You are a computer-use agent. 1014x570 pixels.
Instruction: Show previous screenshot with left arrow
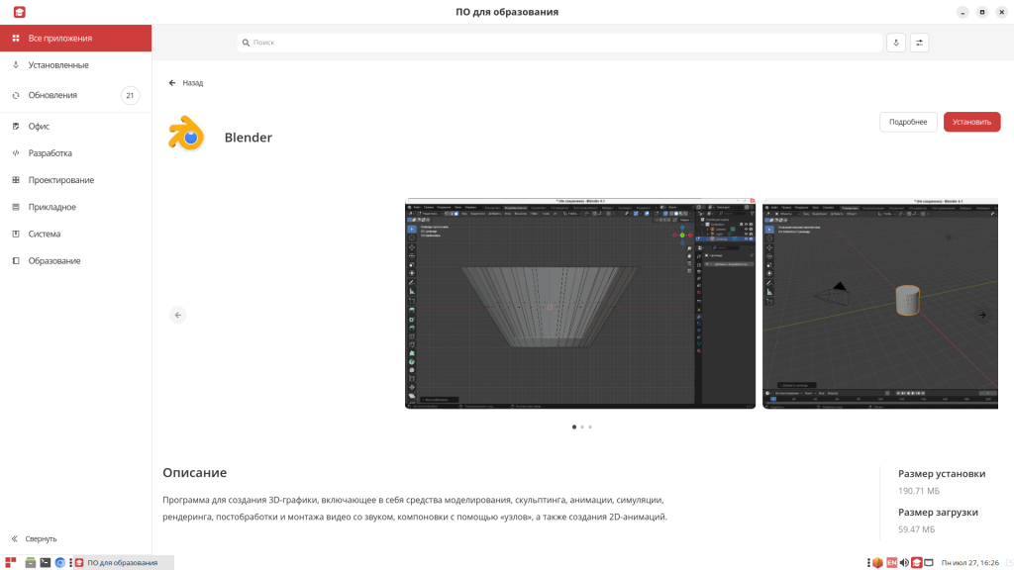tap(178, 315)
